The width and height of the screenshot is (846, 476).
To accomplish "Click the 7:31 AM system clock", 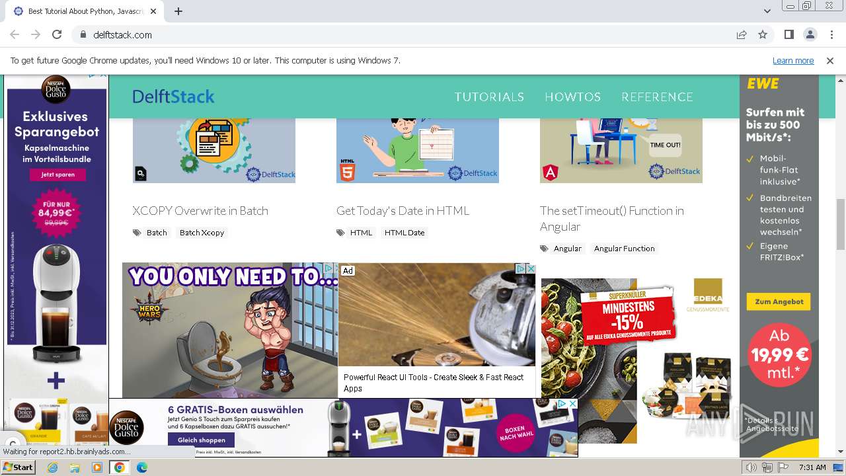I will point(812,467).
